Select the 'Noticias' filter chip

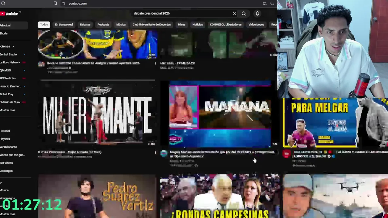click(x=198, y=25)
